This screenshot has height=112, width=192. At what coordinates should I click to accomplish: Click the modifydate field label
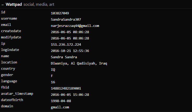pos(11,37)
